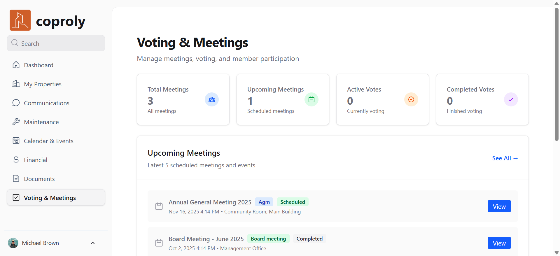Image resolution: width=560 pixels, height=256 pixels.
Task: Follow the See All link
Action: tap(505, 158)
